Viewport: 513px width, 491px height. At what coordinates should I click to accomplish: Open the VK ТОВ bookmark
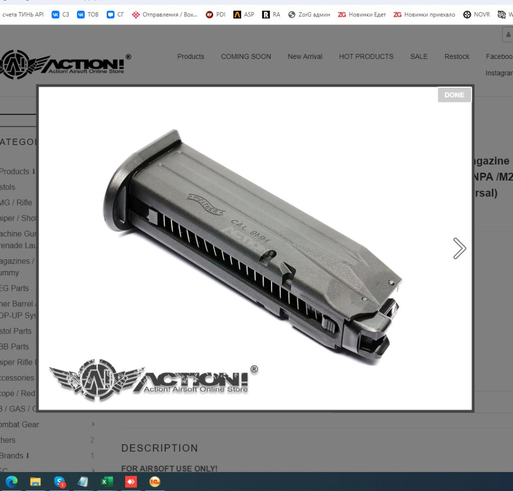click(88, 14)
